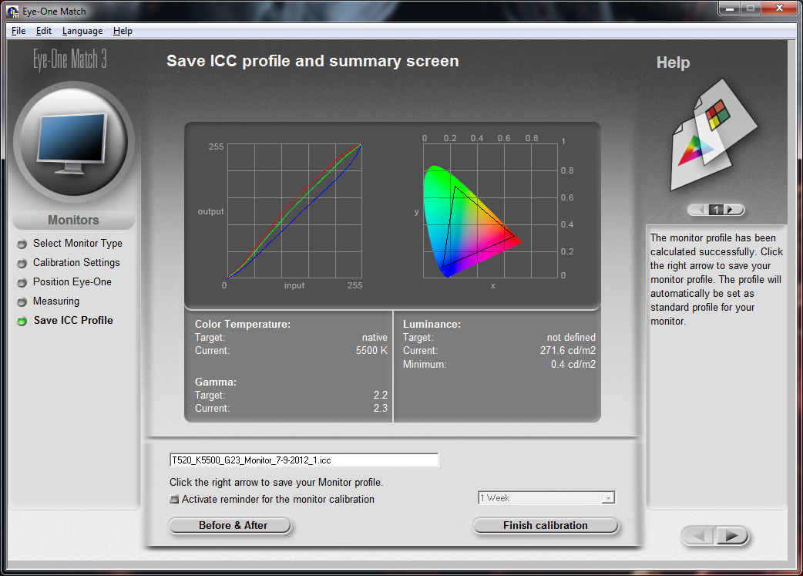Click the 'not defined' luminance target
Viewport: 803px width, 576px height.
click(x=571, y=337)
